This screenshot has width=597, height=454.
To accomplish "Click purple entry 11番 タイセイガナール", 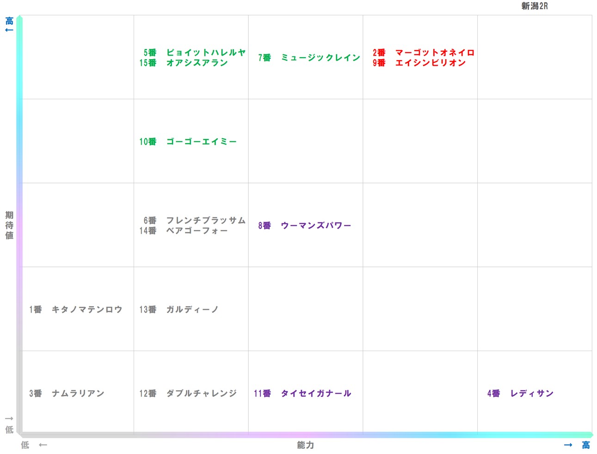I will click(x=302, y=393).
